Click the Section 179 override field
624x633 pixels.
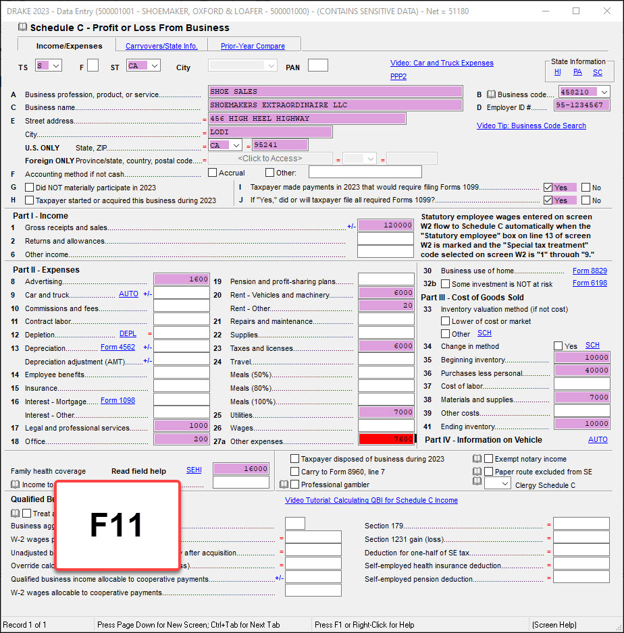pyautogui.click(x=581, y=524)
